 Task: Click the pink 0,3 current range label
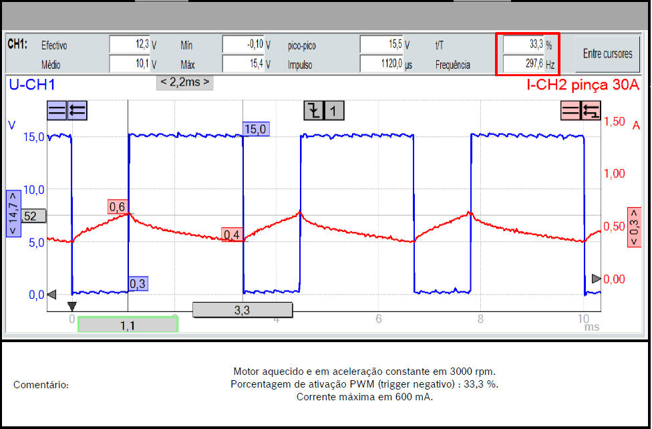pos(634,227)
